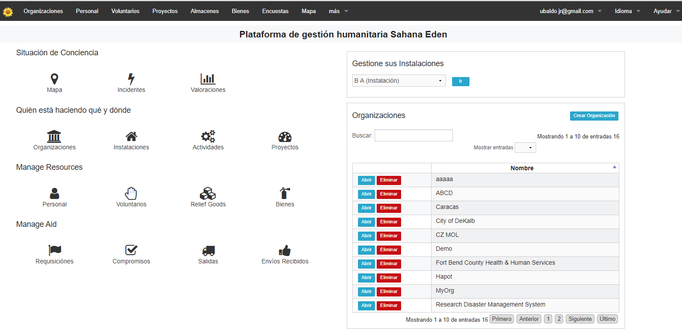Click the 'Research Disaster Management System' name cell

(525, 305)
